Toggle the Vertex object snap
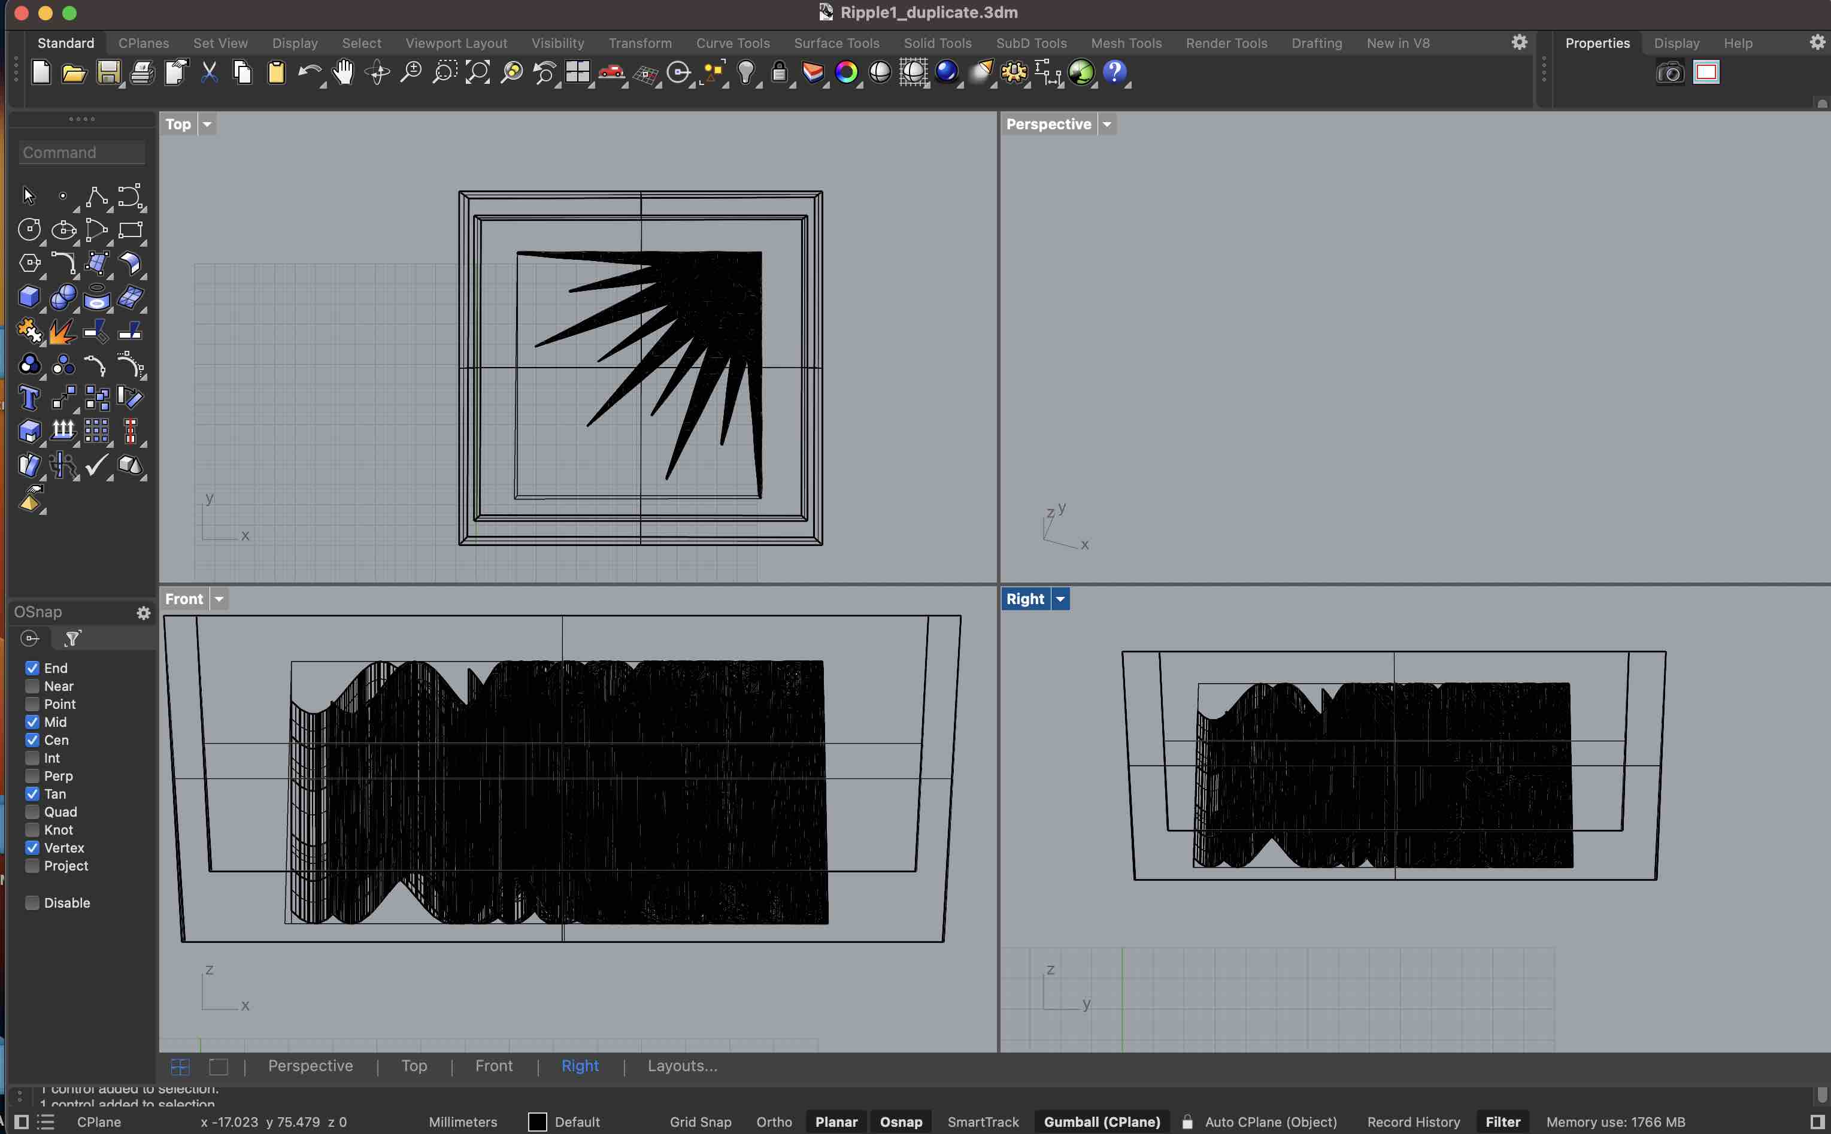The image size is (1831, 1134). pos(32,847)
